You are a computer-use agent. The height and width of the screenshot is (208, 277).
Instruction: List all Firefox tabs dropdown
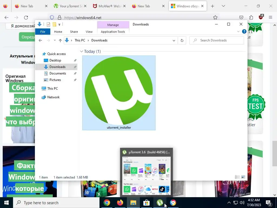click(223, 6)
